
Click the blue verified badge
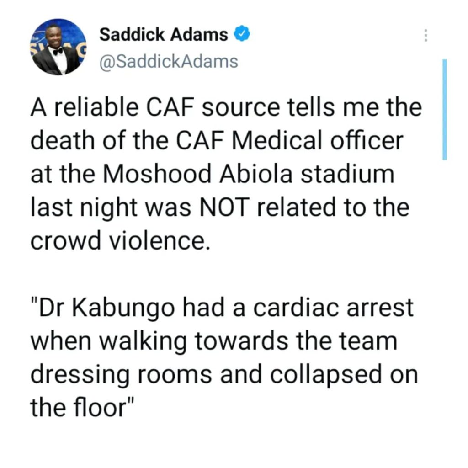[241, 35]
